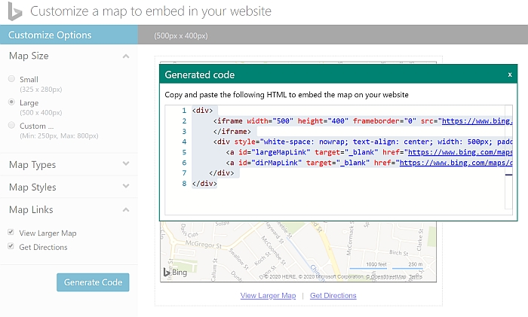Viewport: 528px width, 317px height.
Task: Uncheck the View Larger Map checkbox
Action: click(x=11, y=233)
